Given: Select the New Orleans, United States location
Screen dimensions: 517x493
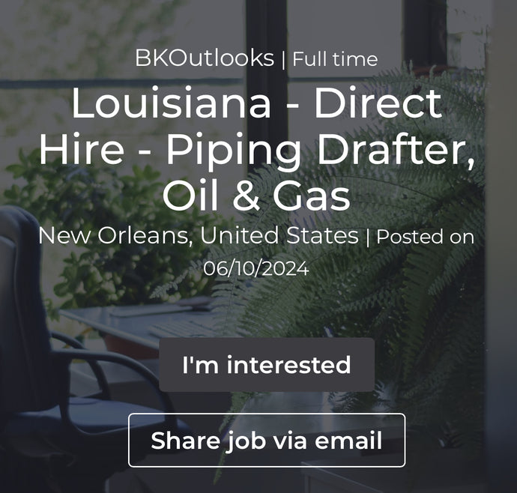Looking at the screenshot, I should (199, 236).
